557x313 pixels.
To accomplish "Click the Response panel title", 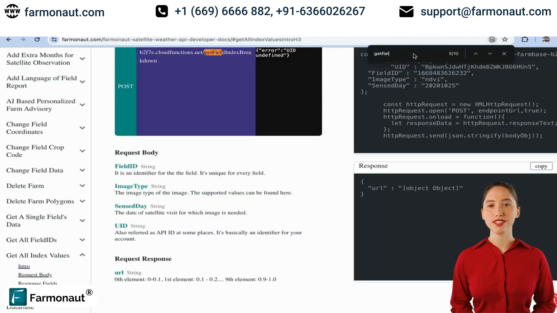I will [x=373, y=166].
